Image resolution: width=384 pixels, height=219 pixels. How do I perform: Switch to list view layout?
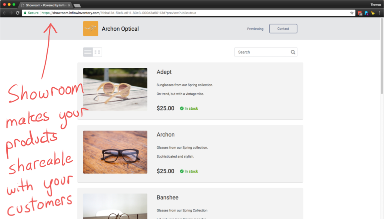pos(88,52)
